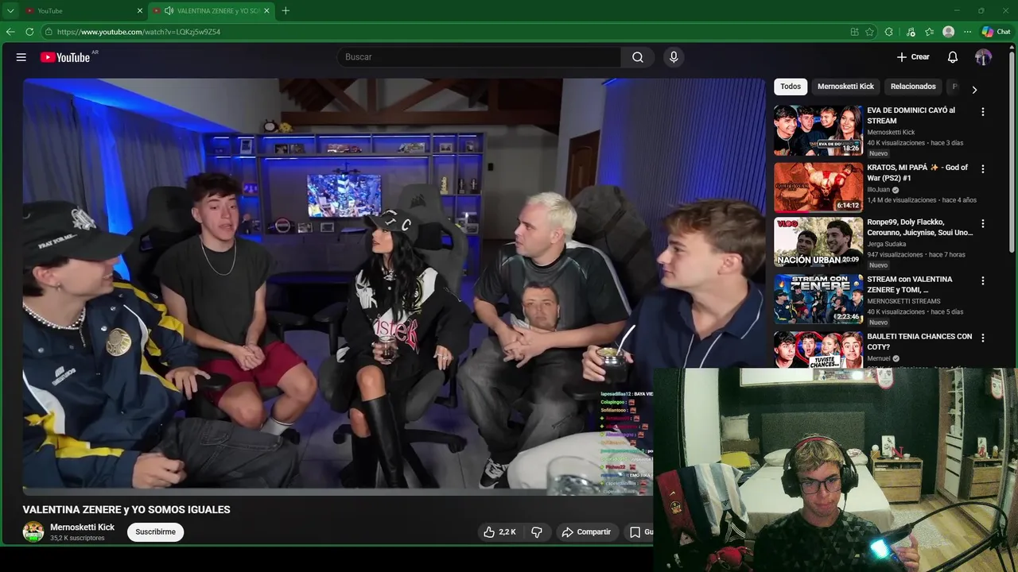Select the VALENTINA ZENERE browser tab
Image resolution: width=1018 pixels, height=572 pixels.
coord(211,10)
